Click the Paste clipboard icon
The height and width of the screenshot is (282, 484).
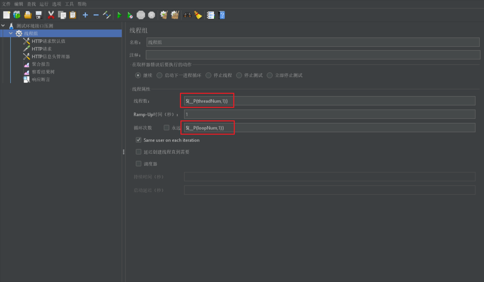(x=73, y=15)
